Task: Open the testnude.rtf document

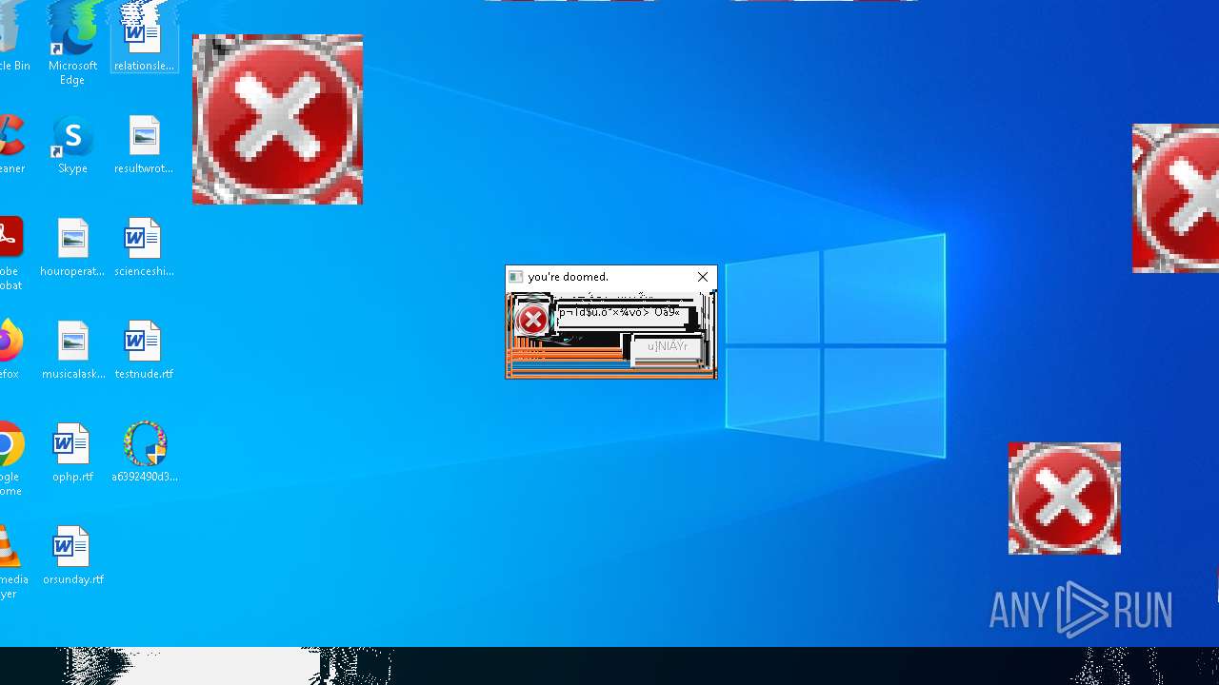Action: click(144, 350)
